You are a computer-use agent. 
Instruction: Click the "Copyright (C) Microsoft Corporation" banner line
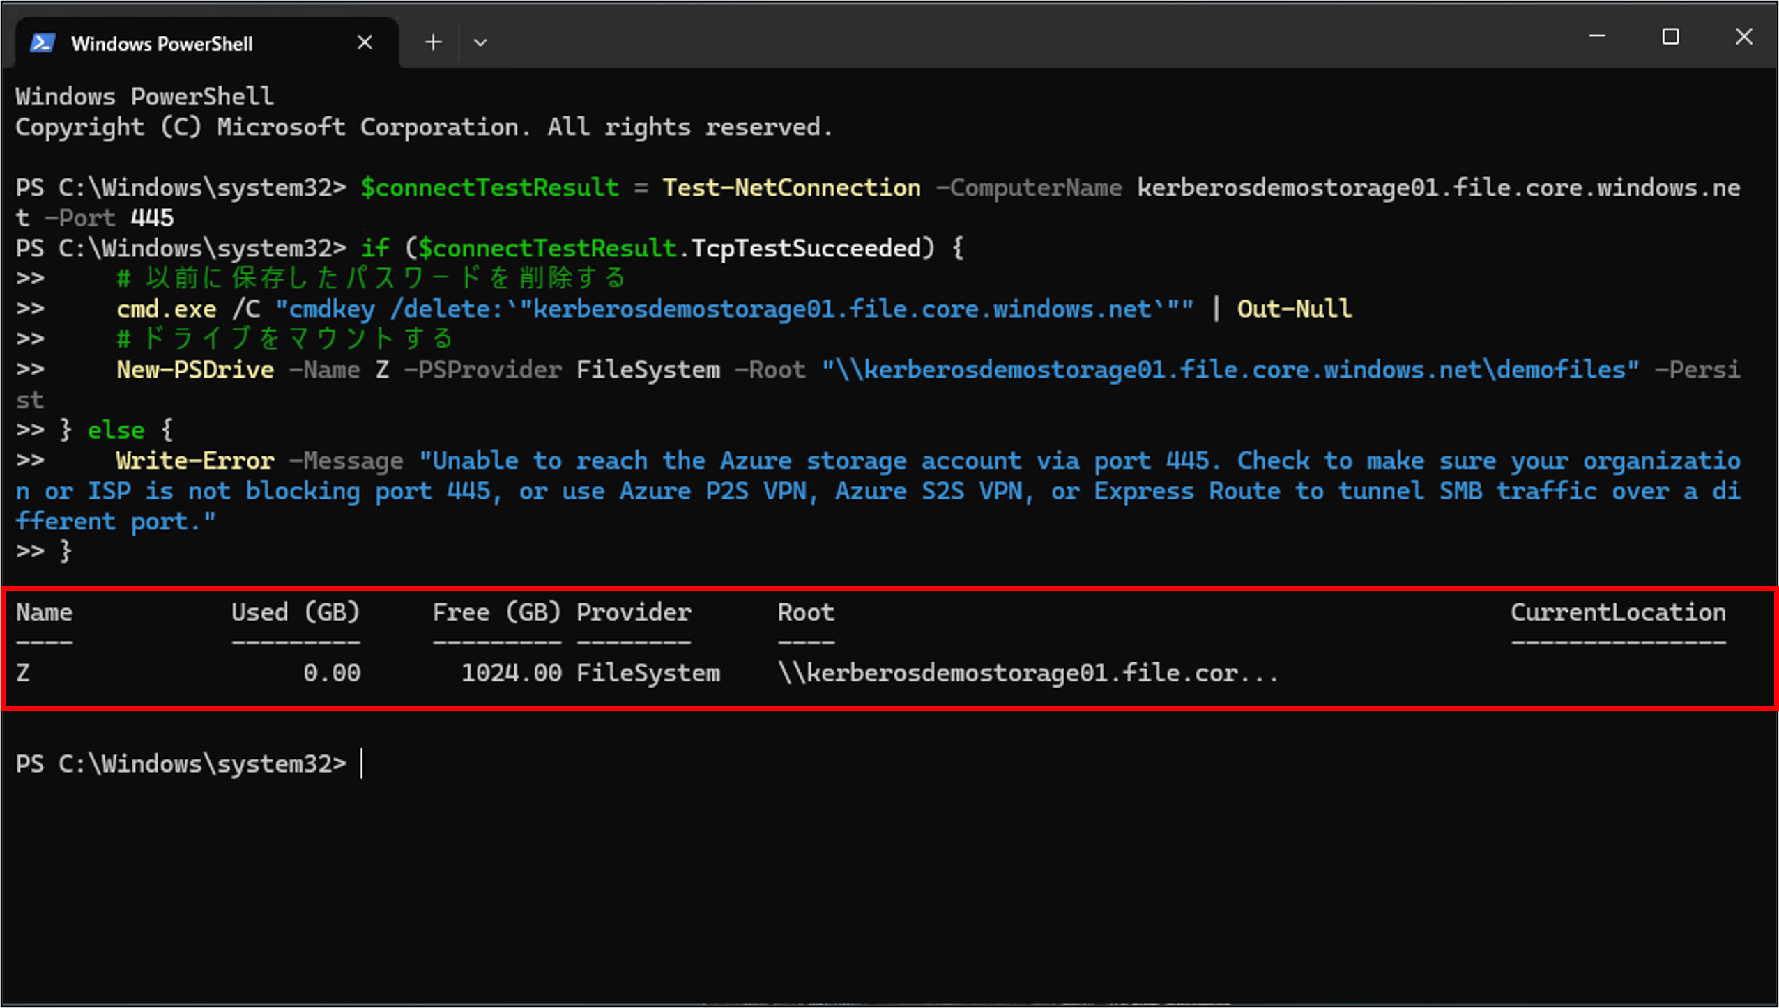(x=424, y=127)
